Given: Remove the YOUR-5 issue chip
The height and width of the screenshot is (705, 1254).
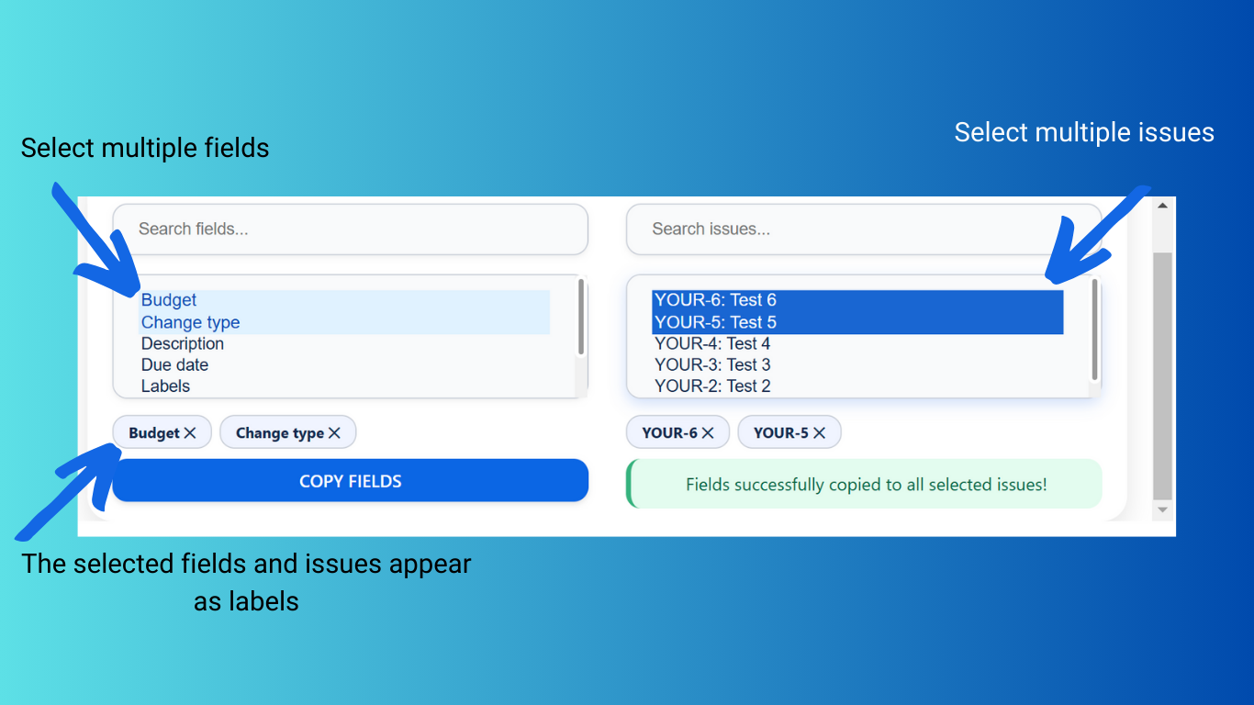Looking at the screenshot, I should coord(819,433).
